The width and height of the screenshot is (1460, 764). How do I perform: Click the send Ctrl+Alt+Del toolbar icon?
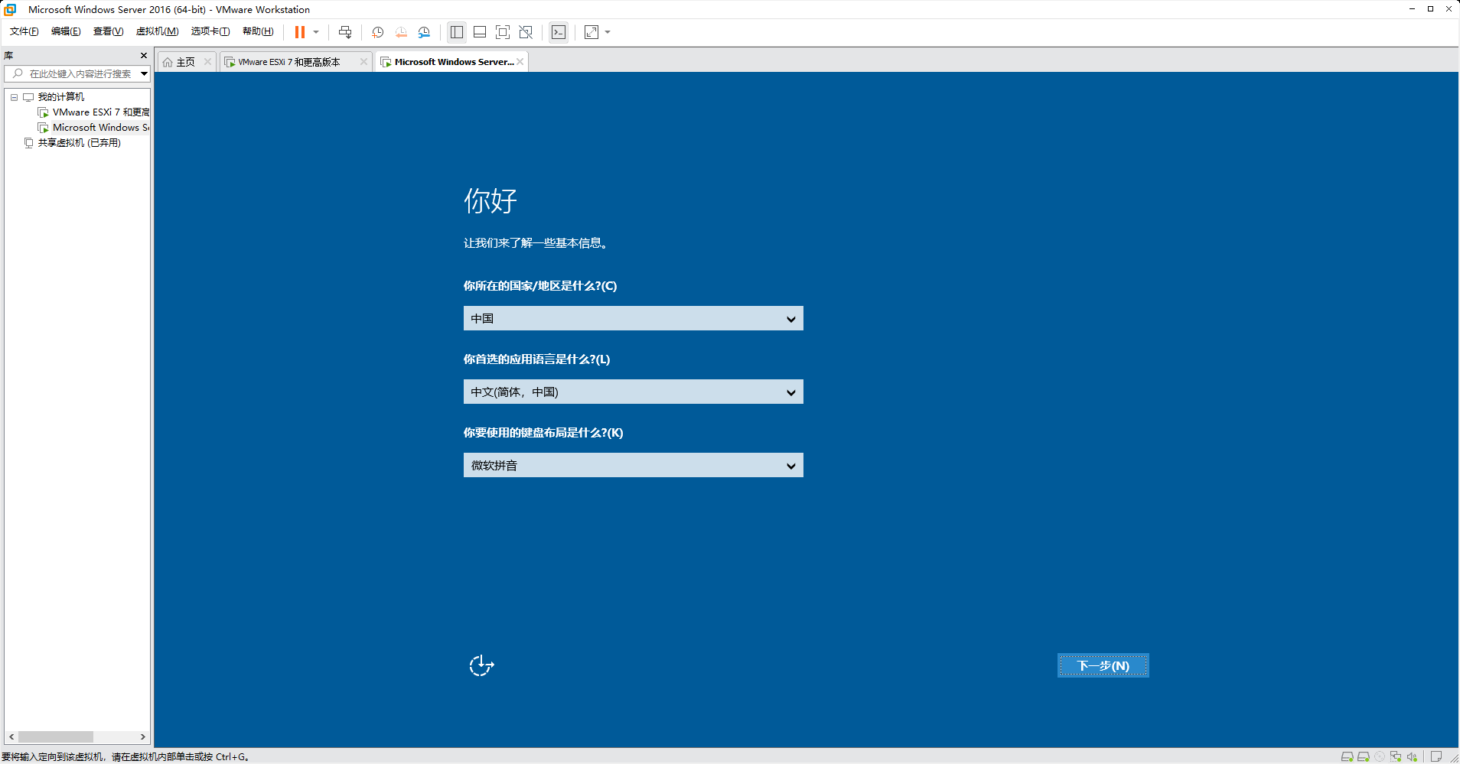pos(345,32)
